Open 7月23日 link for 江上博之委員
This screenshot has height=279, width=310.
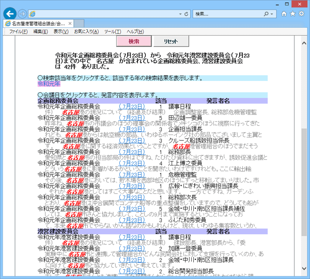[132, 163]
